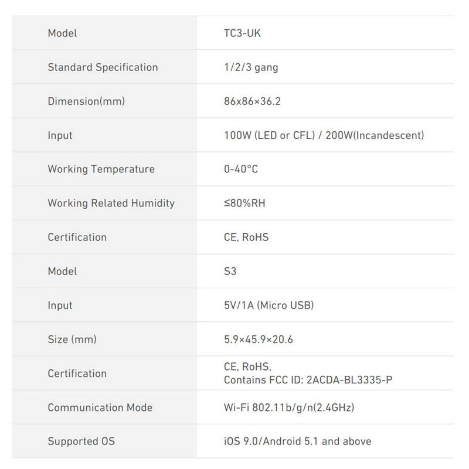Click the TC3-UK model value
The height and width of the screenshot is (469, 469).
point(242,33)
